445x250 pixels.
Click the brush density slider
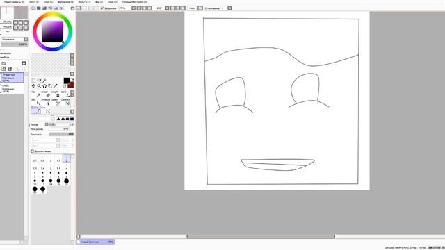click(x=61, y=134)
